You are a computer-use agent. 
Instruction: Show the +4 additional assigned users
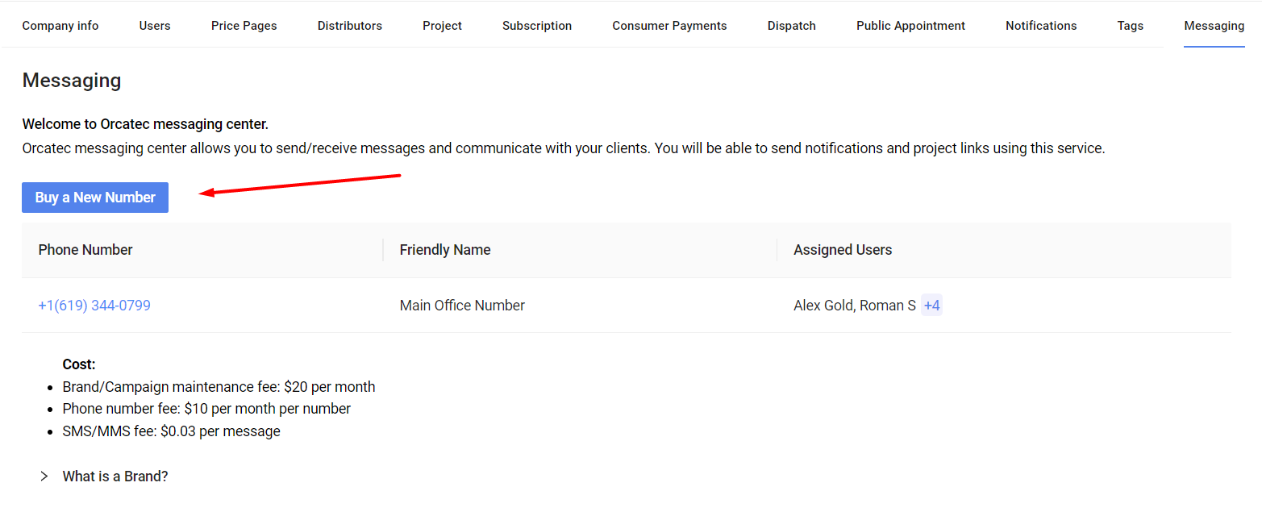(932, 306)
